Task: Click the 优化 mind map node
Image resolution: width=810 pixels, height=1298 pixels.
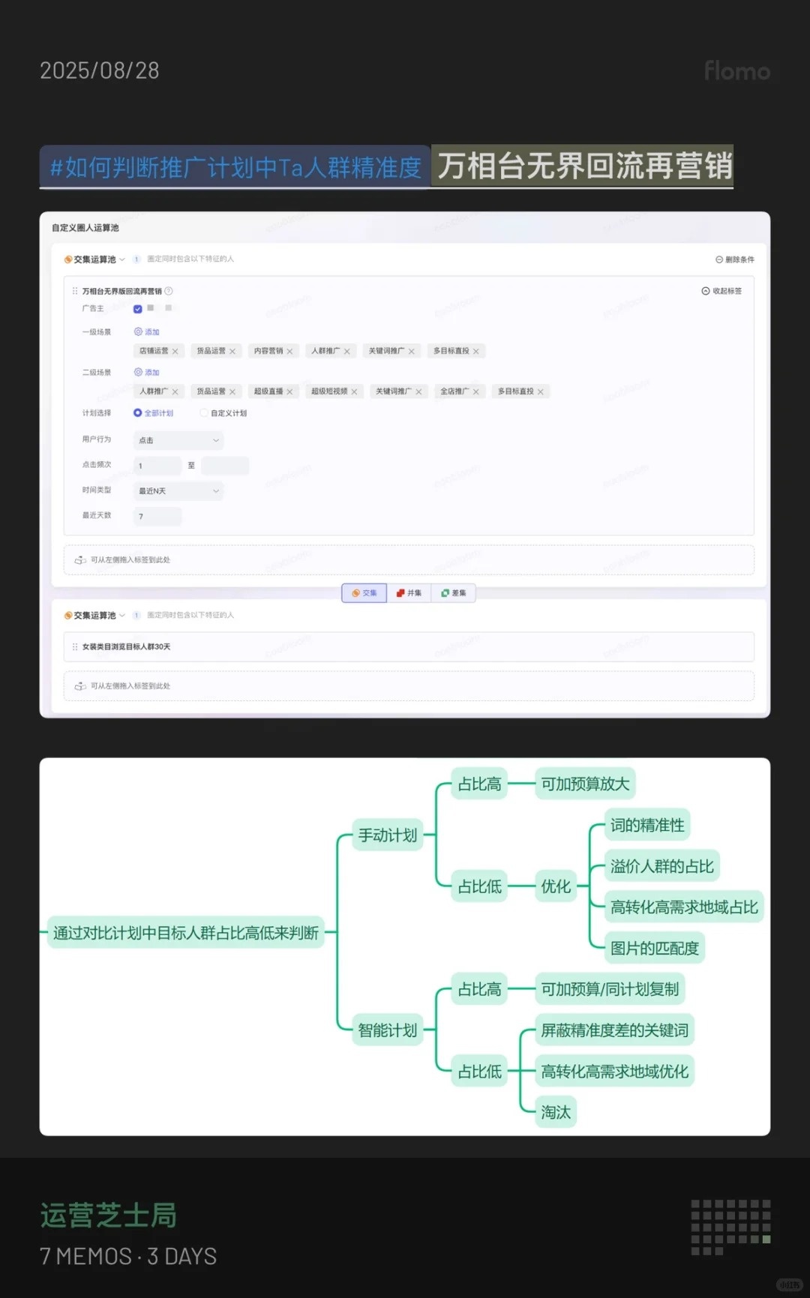Action: pos(556,886)
